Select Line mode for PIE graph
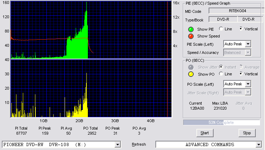This screenshot has height=150, width=265. pyautogui.click(x=221, y=29)
